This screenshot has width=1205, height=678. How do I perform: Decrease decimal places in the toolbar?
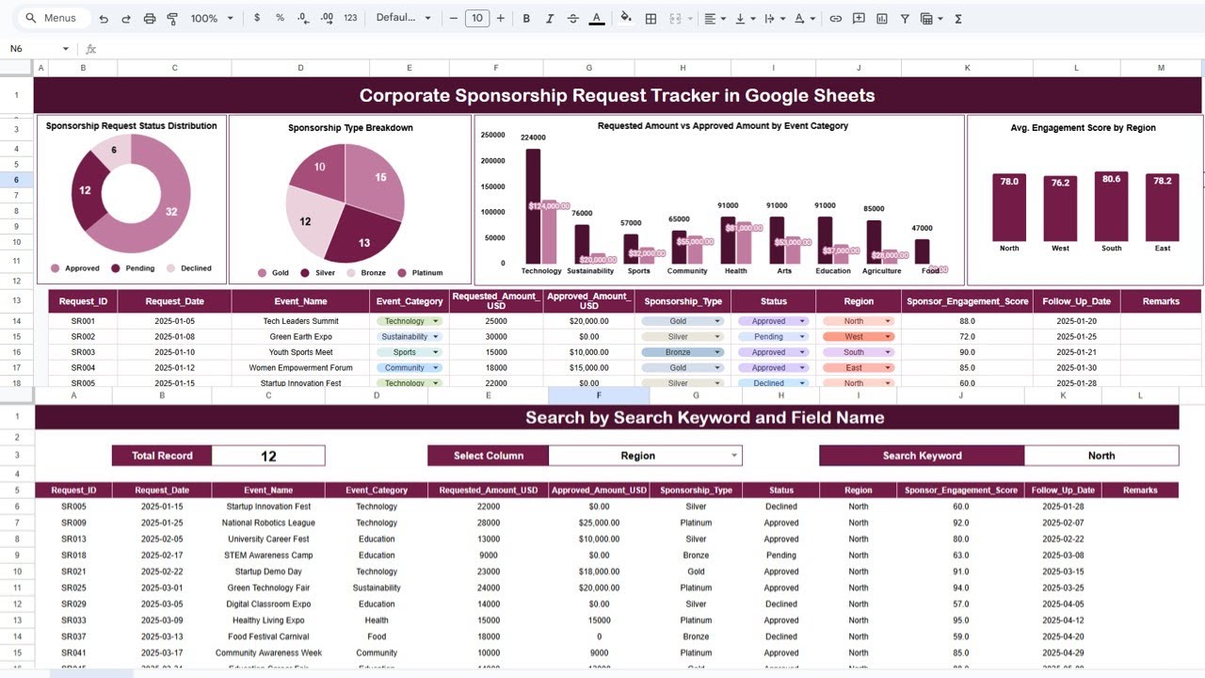[303, 19]
